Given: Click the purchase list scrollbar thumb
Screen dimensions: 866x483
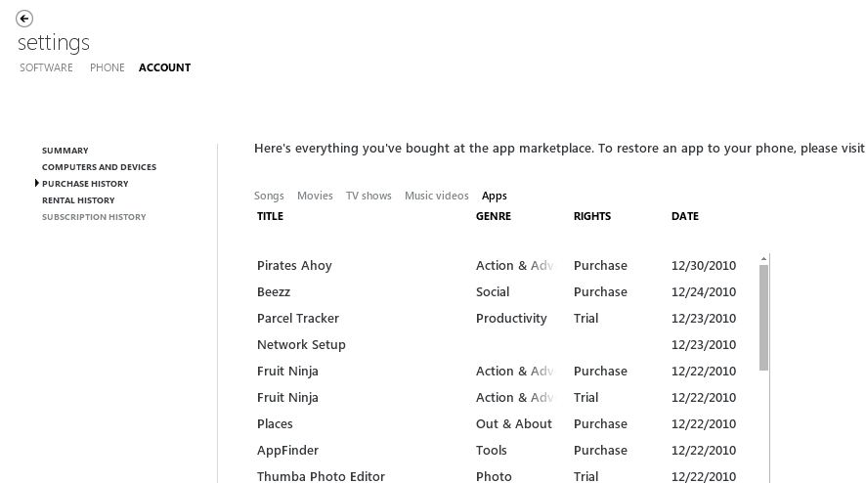Looking at the screenshot, I should pyautogui.click(x=763, y=318).
